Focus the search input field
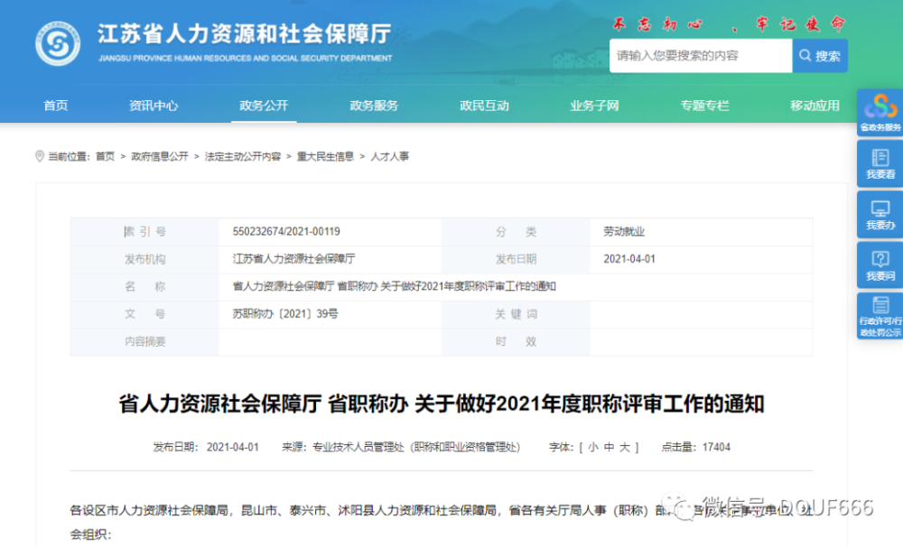Image resolution: width=903 pixels, height=547 pixels. click(x=701, y=56)
